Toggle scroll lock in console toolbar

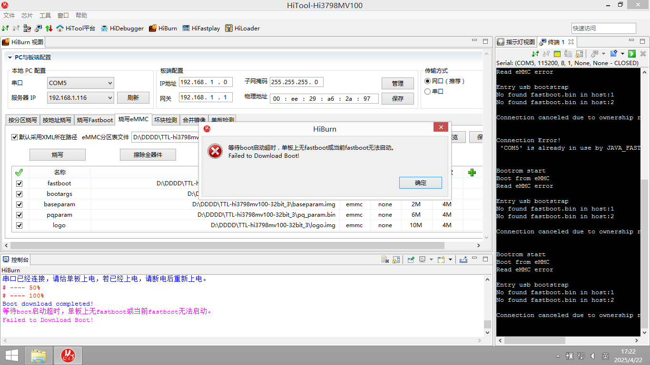(x=396, y=259)
